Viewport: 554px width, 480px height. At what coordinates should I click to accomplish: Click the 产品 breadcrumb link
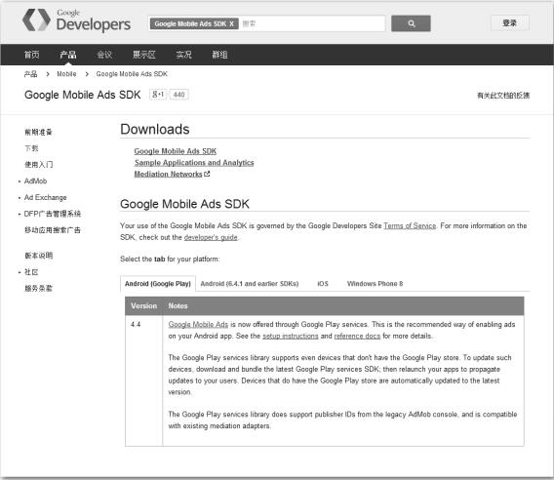click(31, 74)
